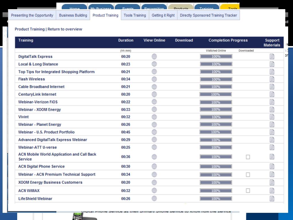Image resolution: width=293 pixels, height=220 pixels.
Task: Click the ACN WiMAX training title
Action: coord(29,190)
